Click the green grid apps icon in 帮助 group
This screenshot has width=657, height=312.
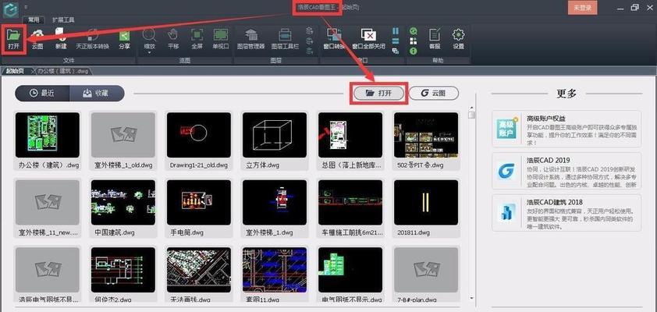coord(414,41)
